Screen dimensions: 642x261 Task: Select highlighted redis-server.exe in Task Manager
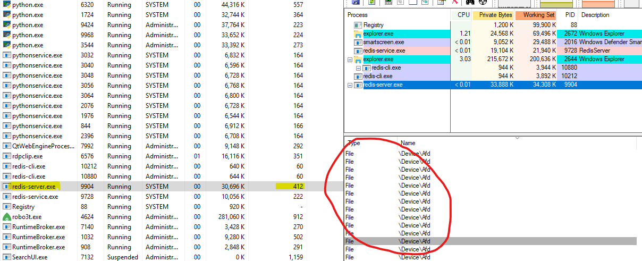[171, 186]
